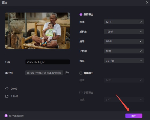Open the MP4 format dropdown
Image resolution: width=150 pixels, height=120 pixels.
point(124,22)
